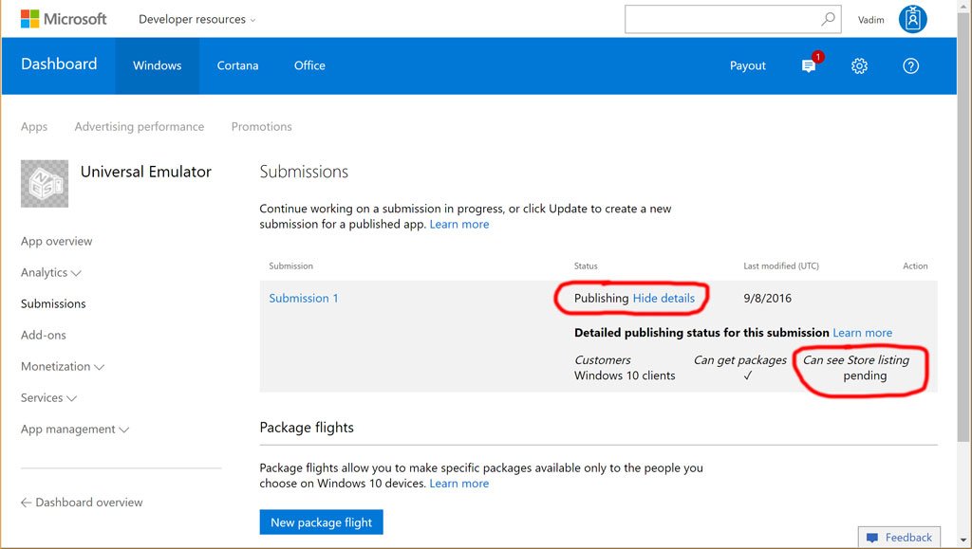Expand the Services section
972x549 pixels.
48,397
